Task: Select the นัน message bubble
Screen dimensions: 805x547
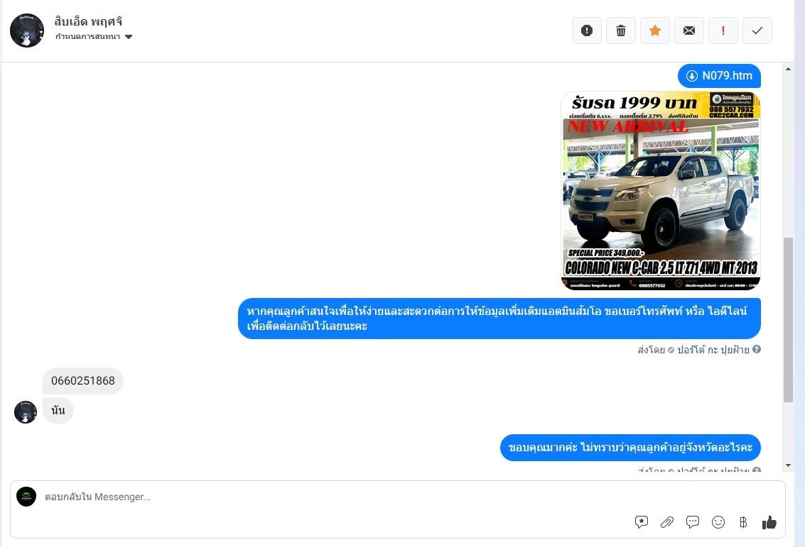Action: tap(58, 411)
